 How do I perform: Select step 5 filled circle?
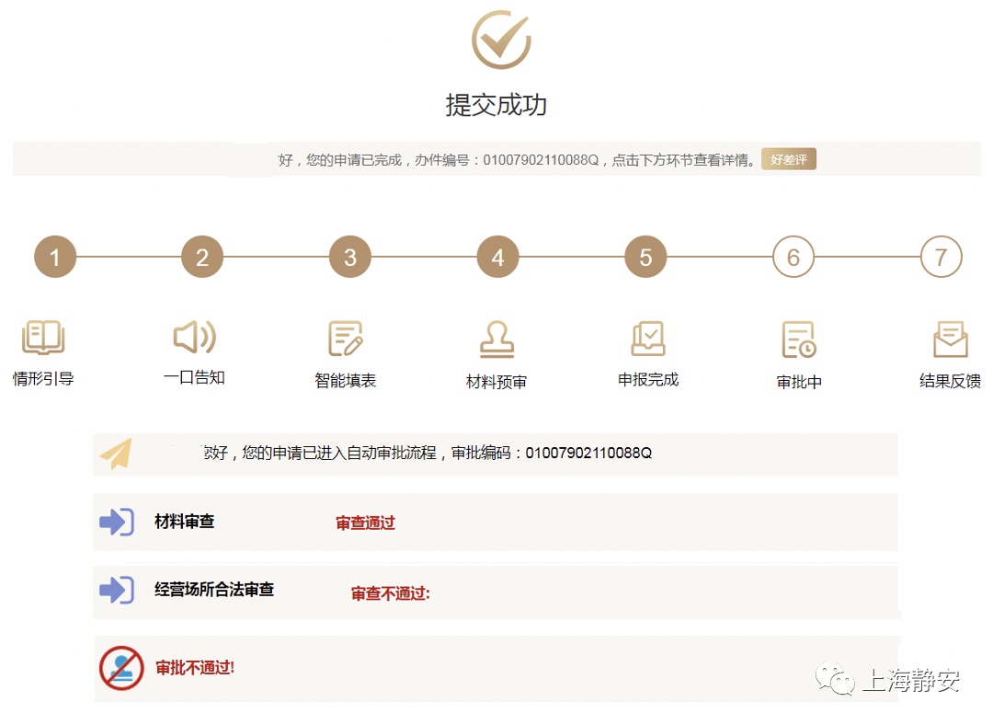pyautogui.click(x=645, y=258)
